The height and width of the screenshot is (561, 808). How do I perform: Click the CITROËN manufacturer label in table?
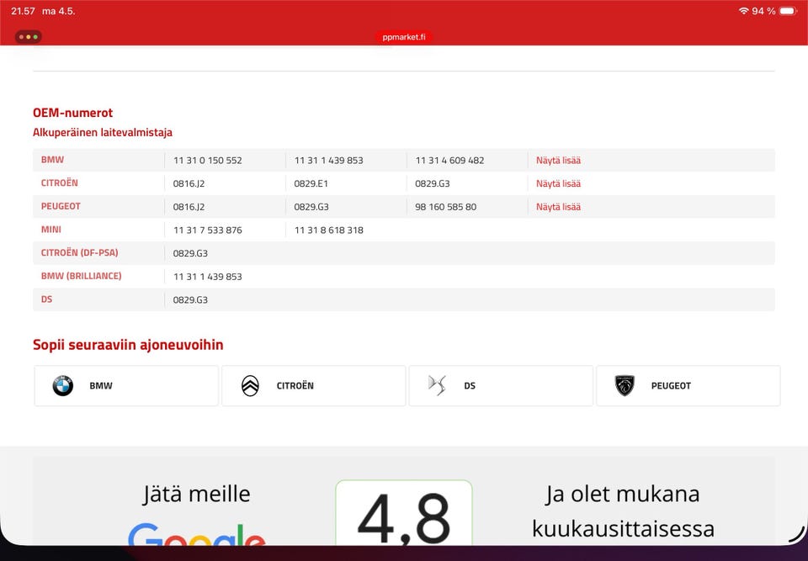coord(59,183)
